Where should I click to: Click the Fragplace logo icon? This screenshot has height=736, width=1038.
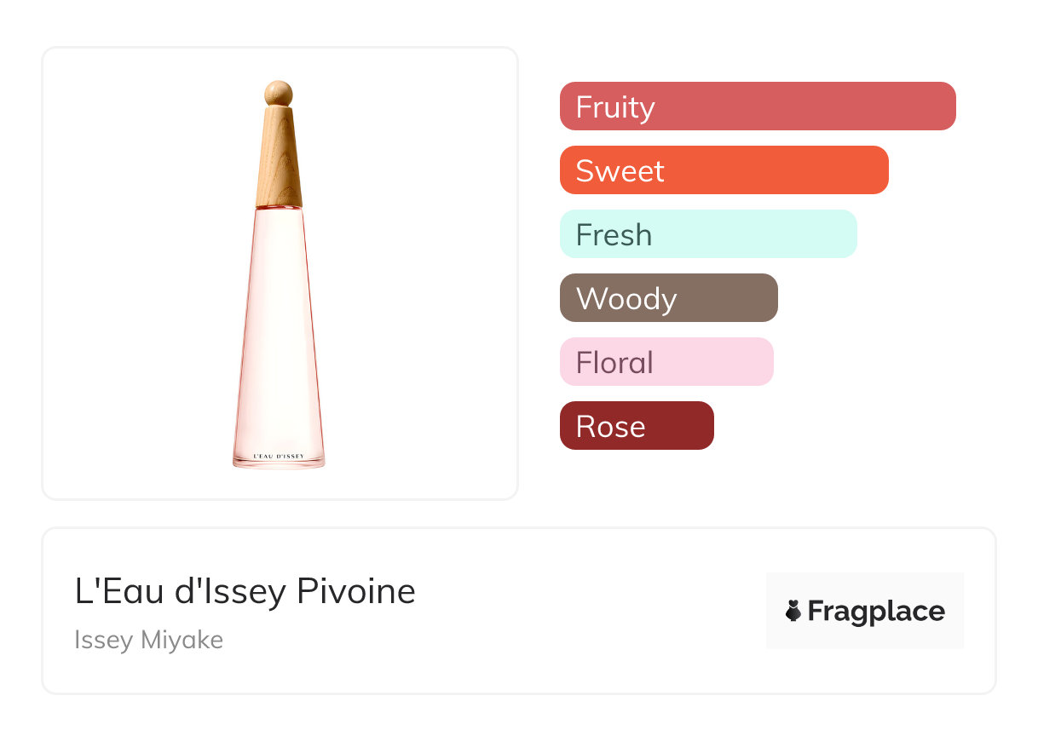click(793, 611)
